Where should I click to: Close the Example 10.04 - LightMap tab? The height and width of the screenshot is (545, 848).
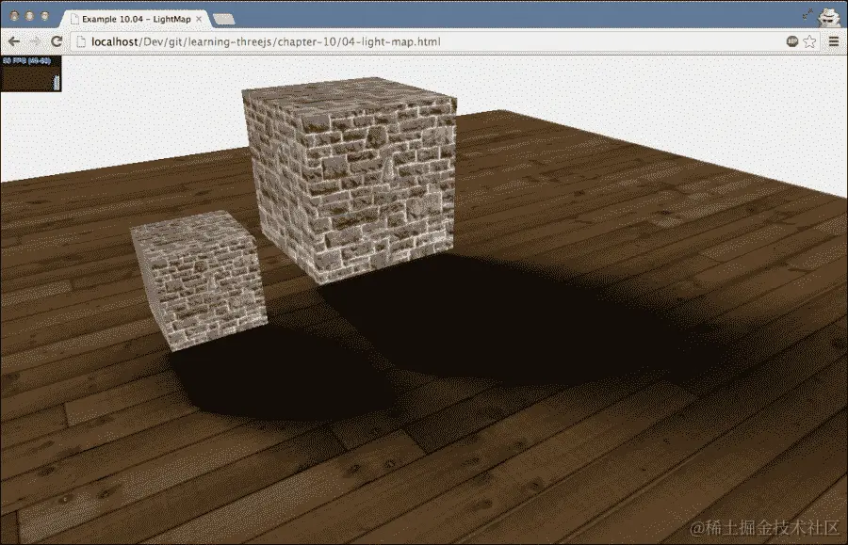[x=199, y=19]
